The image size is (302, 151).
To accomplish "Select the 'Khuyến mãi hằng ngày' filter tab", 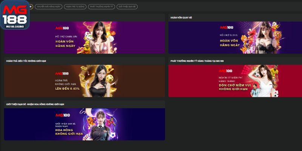I will click(49, 6).
